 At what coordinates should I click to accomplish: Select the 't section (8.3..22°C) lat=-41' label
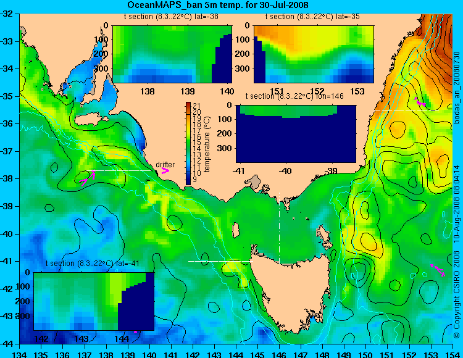[93, 264]
